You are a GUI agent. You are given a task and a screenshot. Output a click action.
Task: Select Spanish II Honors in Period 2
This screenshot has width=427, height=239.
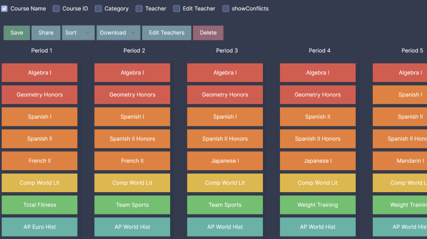(x=133, y=139)
